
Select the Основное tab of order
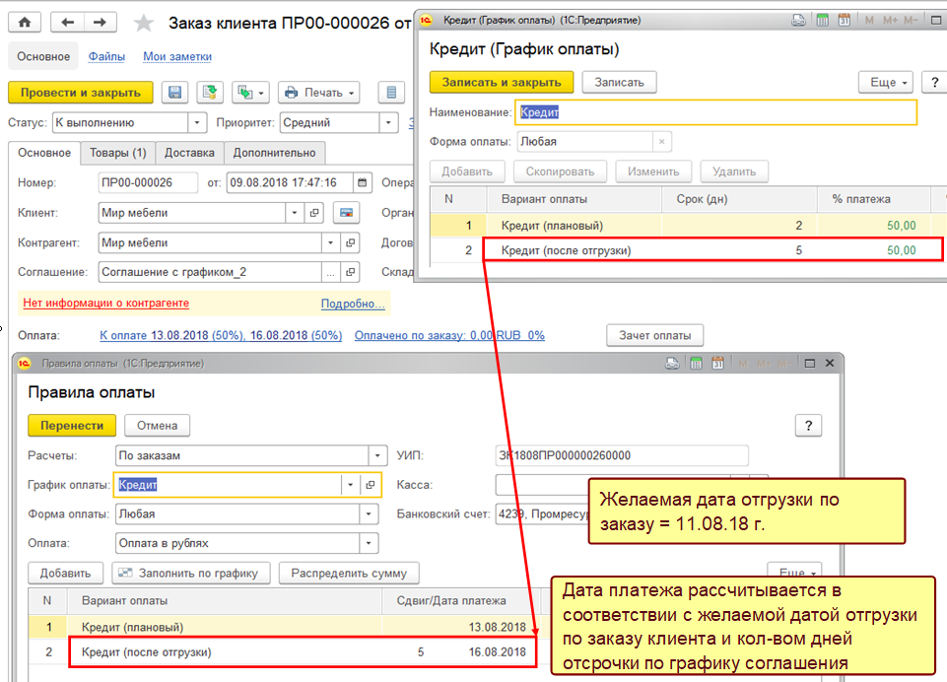[44, 153]
